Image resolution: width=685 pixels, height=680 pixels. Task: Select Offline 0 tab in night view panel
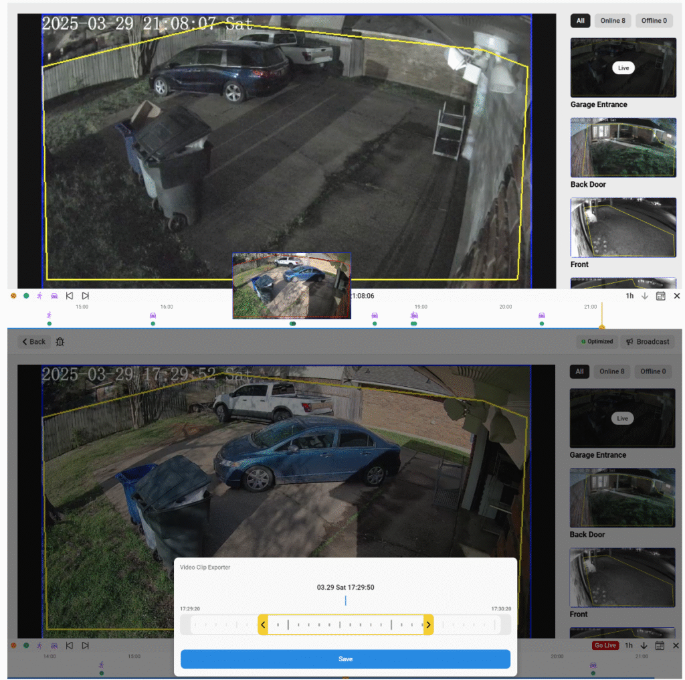[x=654, y=21]
